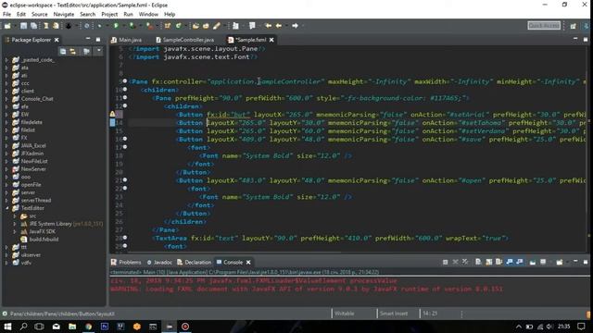
Task: Select the build.fxbuild file
Action: click(40, 240)
